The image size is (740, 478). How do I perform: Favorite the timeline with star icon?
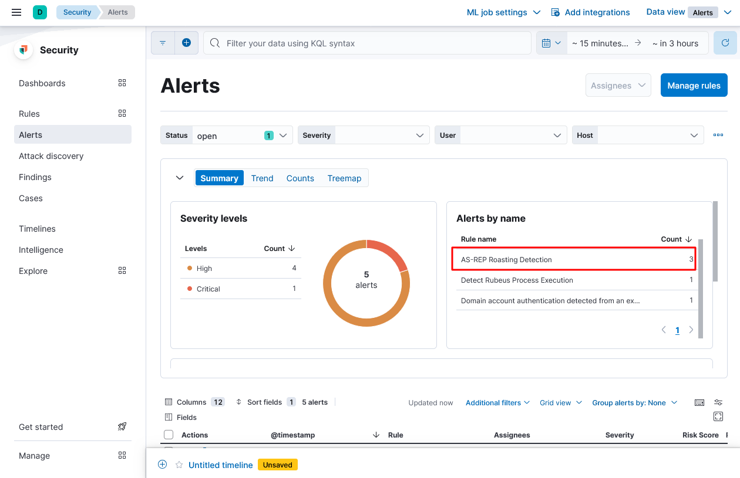pyautogui.click(x=179, y=465)
